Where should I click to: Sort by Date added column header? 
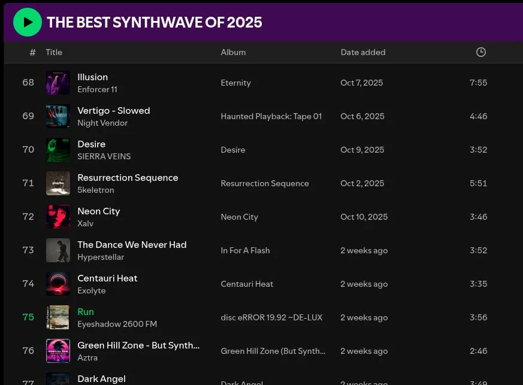(x=362, y=52)
